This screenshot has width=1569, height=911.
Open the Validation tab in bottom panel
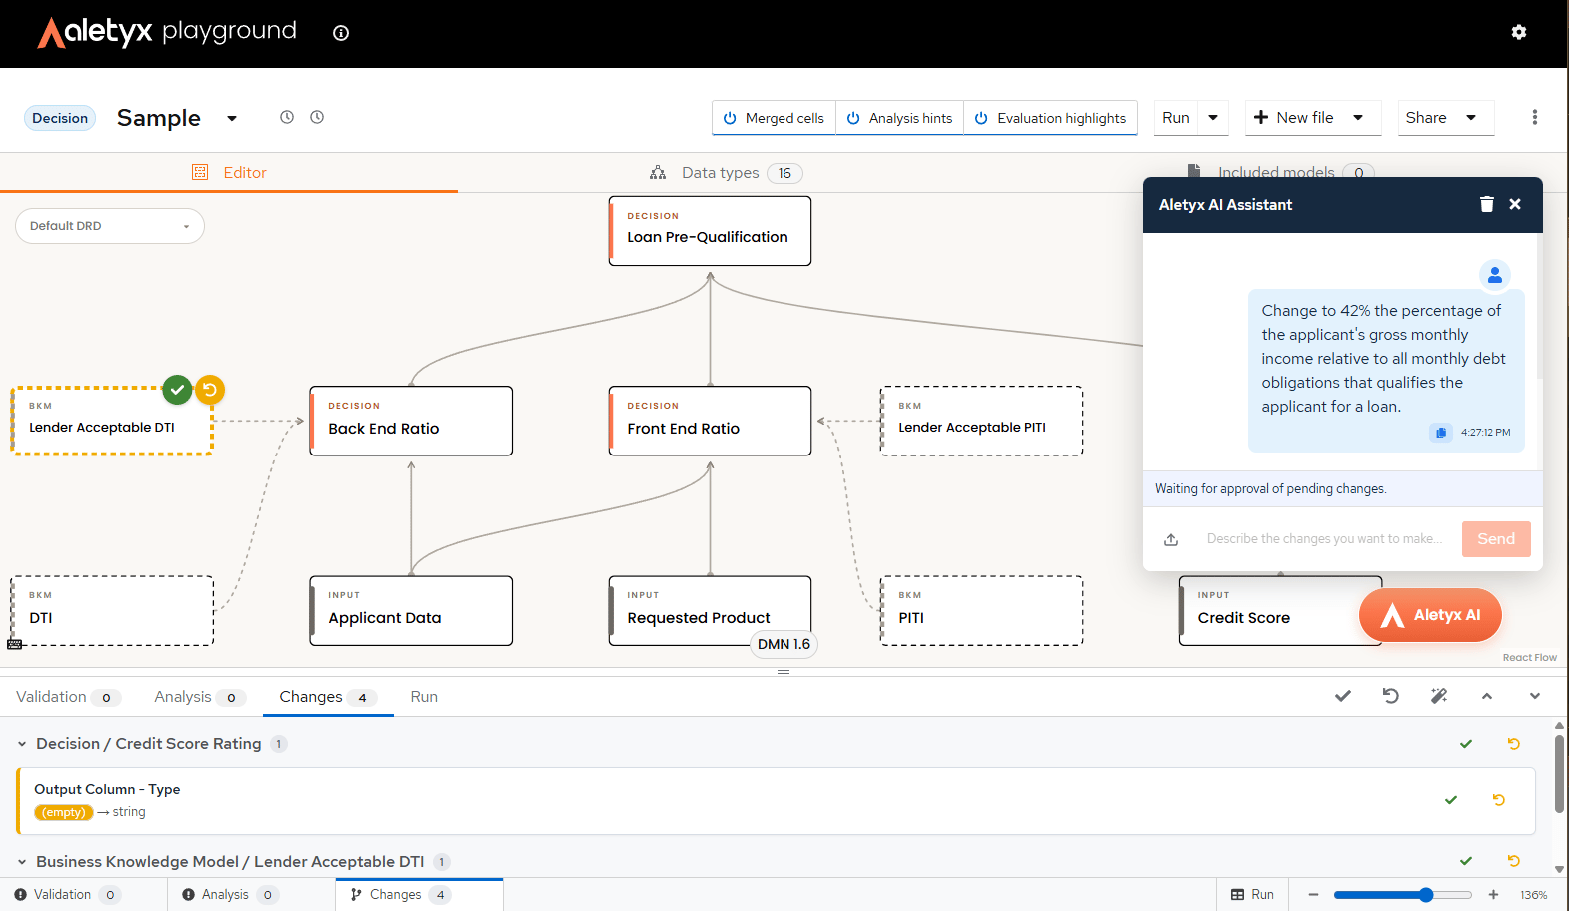[x=68, y=697]
